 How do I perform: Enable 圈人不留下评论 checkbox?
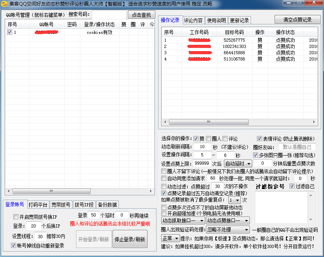pyautogui.click(x=164, y=171)
